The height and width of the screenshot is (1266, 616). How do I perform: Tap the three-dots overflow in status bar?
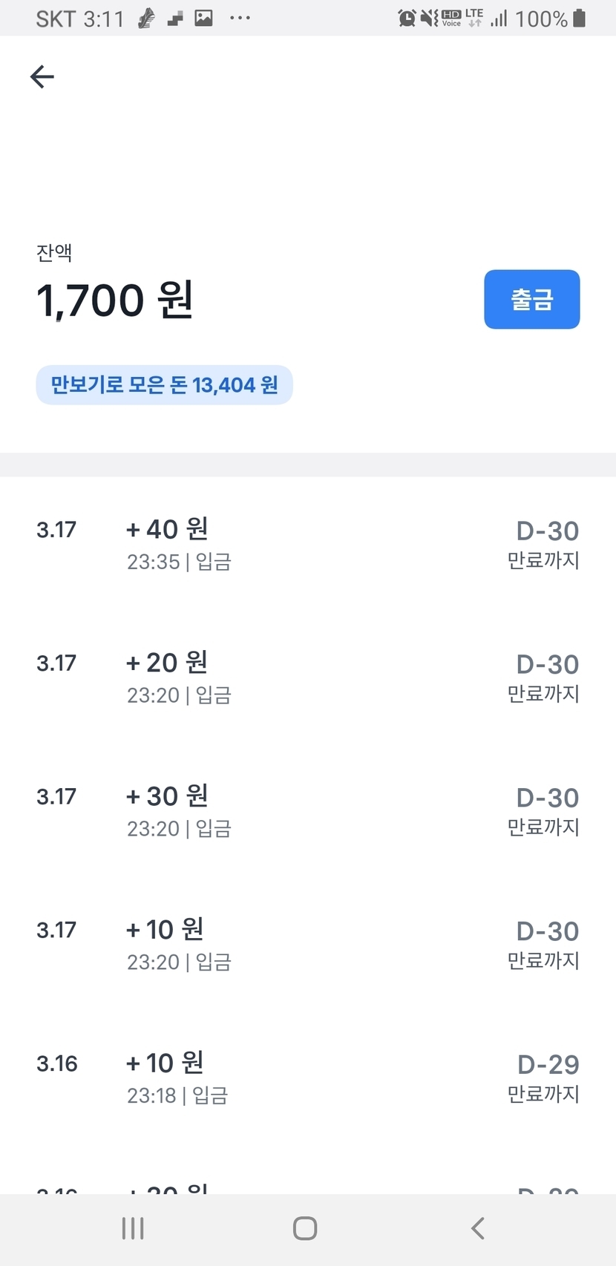(240, 18)
